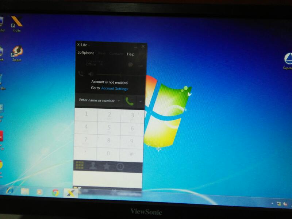Viewport: 292px width, 219px height.
Task: Expand the call options arrow beside call button
Action: (x=141, y=102)
